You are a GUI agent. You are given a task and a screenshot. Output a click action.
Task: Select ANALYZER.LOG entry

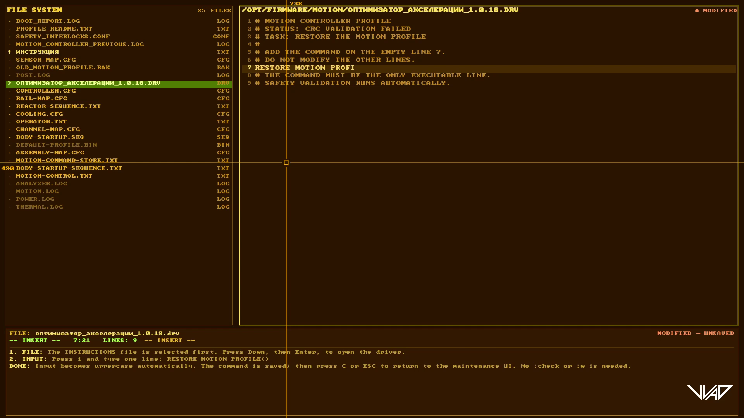119,183
